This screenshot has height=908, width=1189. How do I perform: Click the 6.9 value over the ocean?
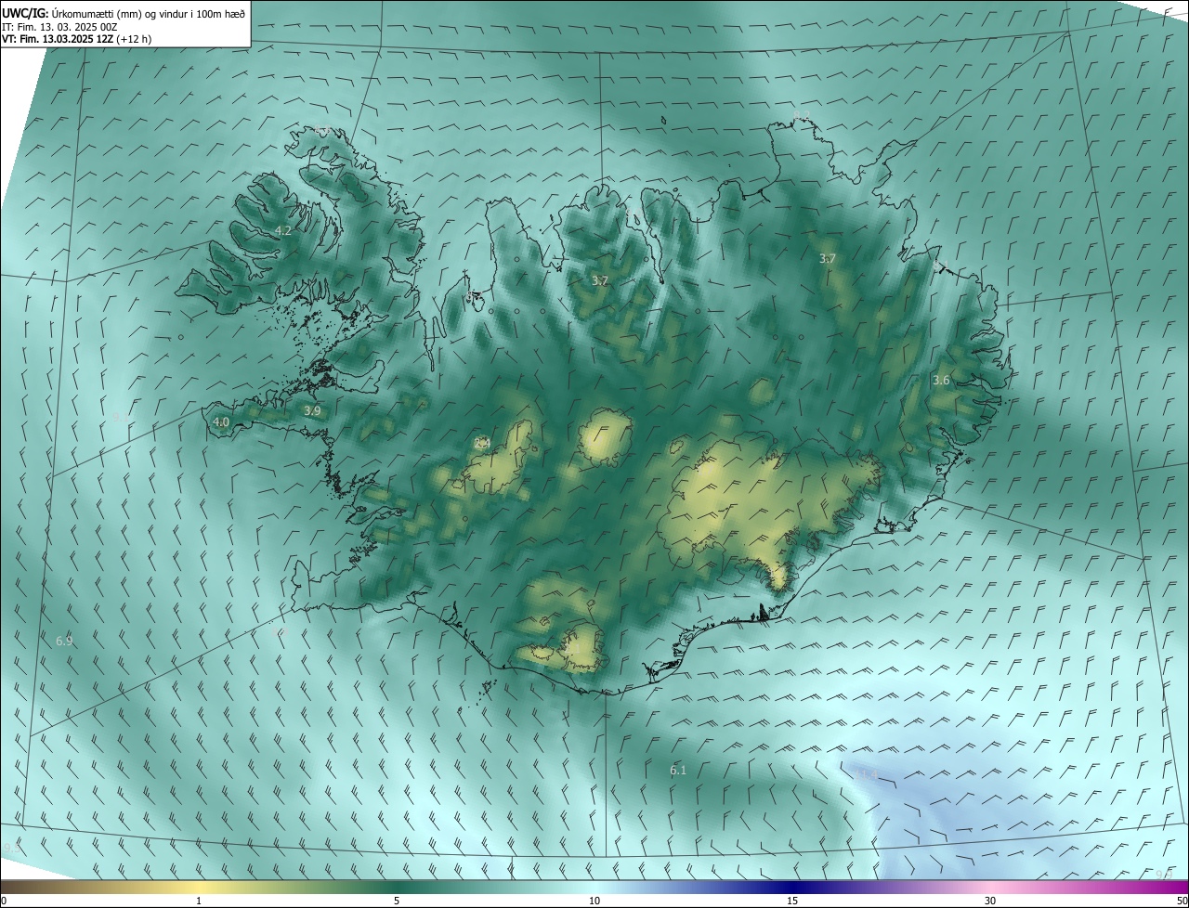pos(64,641)
